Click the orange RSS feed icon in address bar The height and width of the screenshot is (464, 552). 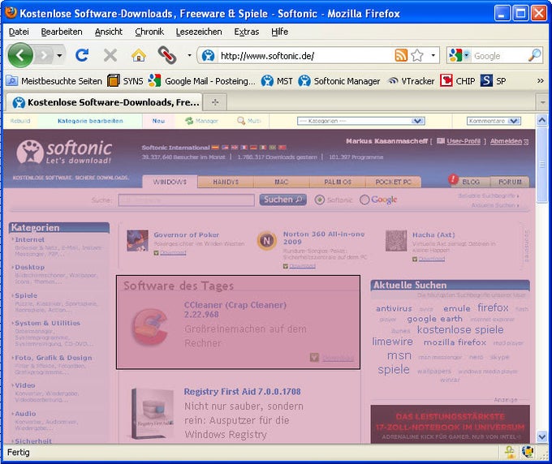[x=401, y=55]
